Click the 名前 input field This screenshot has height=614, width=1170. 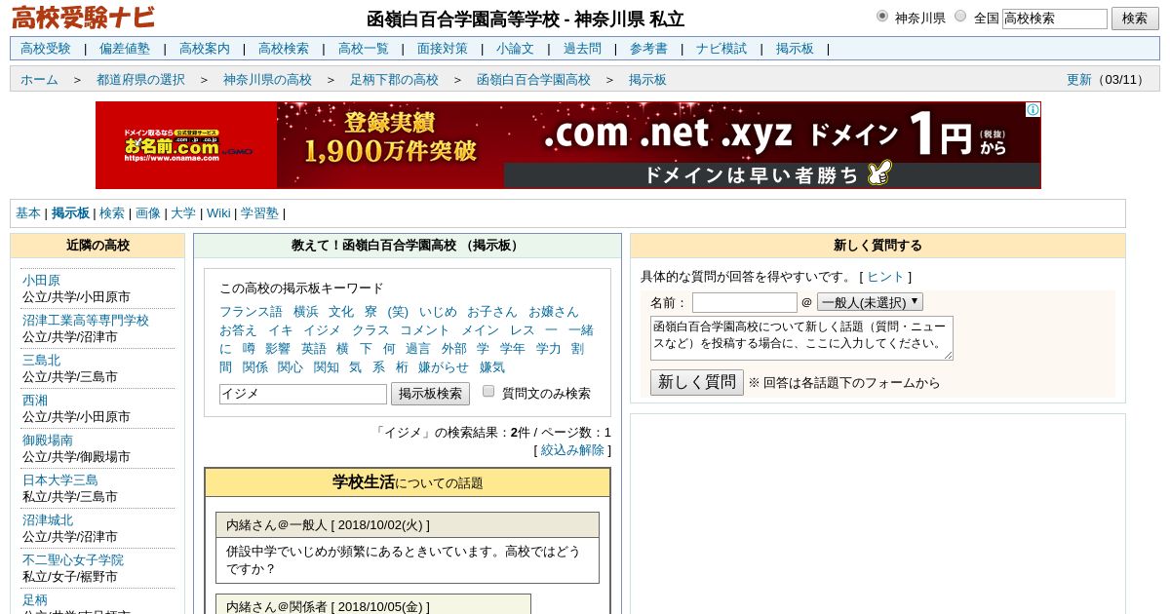(x=745, y=302)
